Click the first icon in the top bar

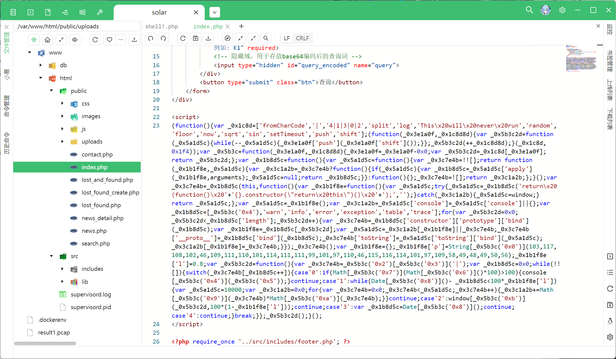[13, 12]
